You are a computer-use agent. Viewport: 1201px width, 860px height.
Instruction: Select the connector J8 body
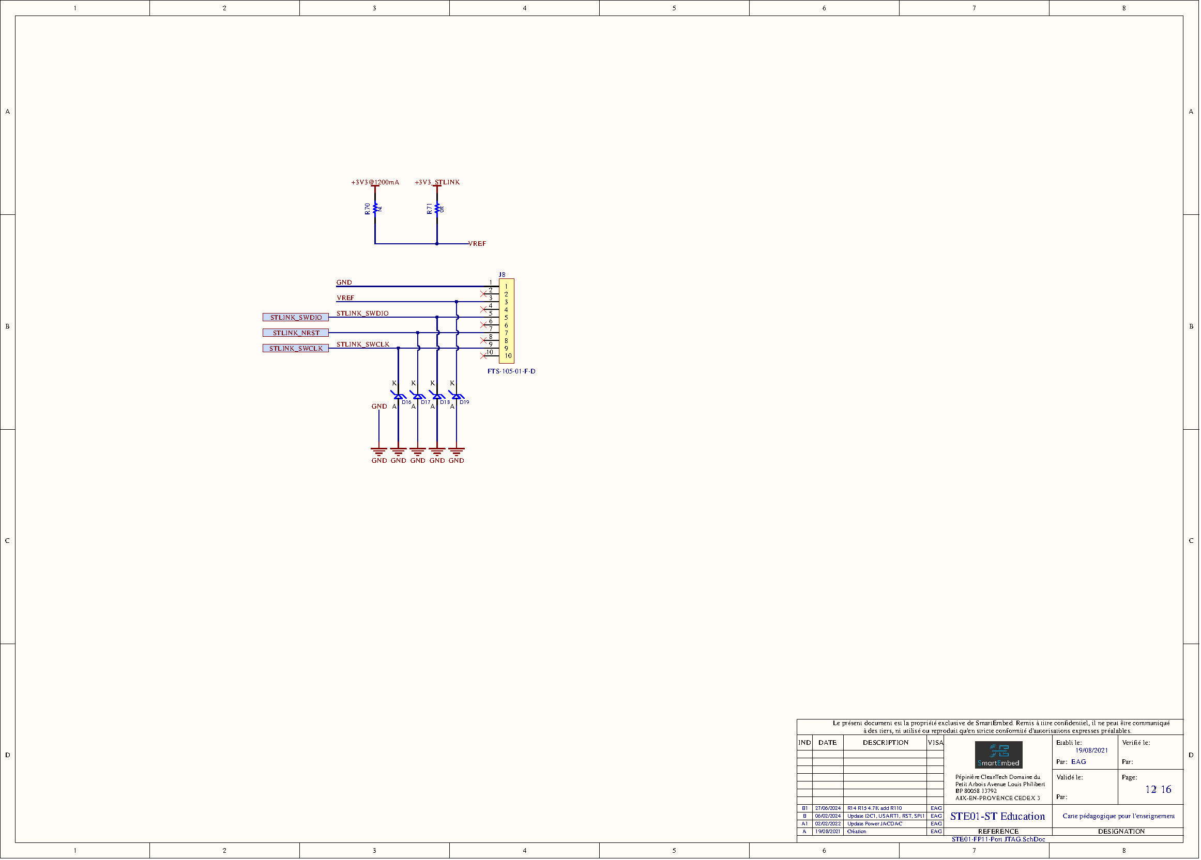point(507,320)
